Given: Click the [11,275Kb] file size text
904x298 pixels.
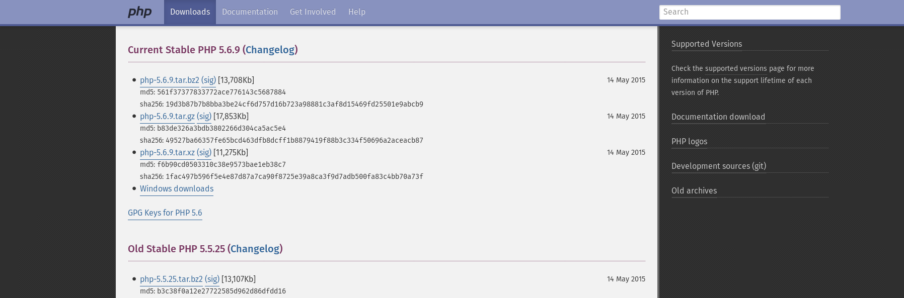Looking at the screenshot, I should tap(231, 152).
